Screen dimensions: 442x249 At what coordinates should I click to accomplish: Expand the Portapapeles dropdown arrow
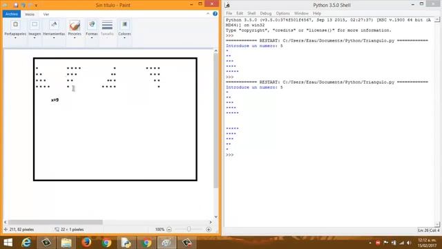tap(15, 38)
